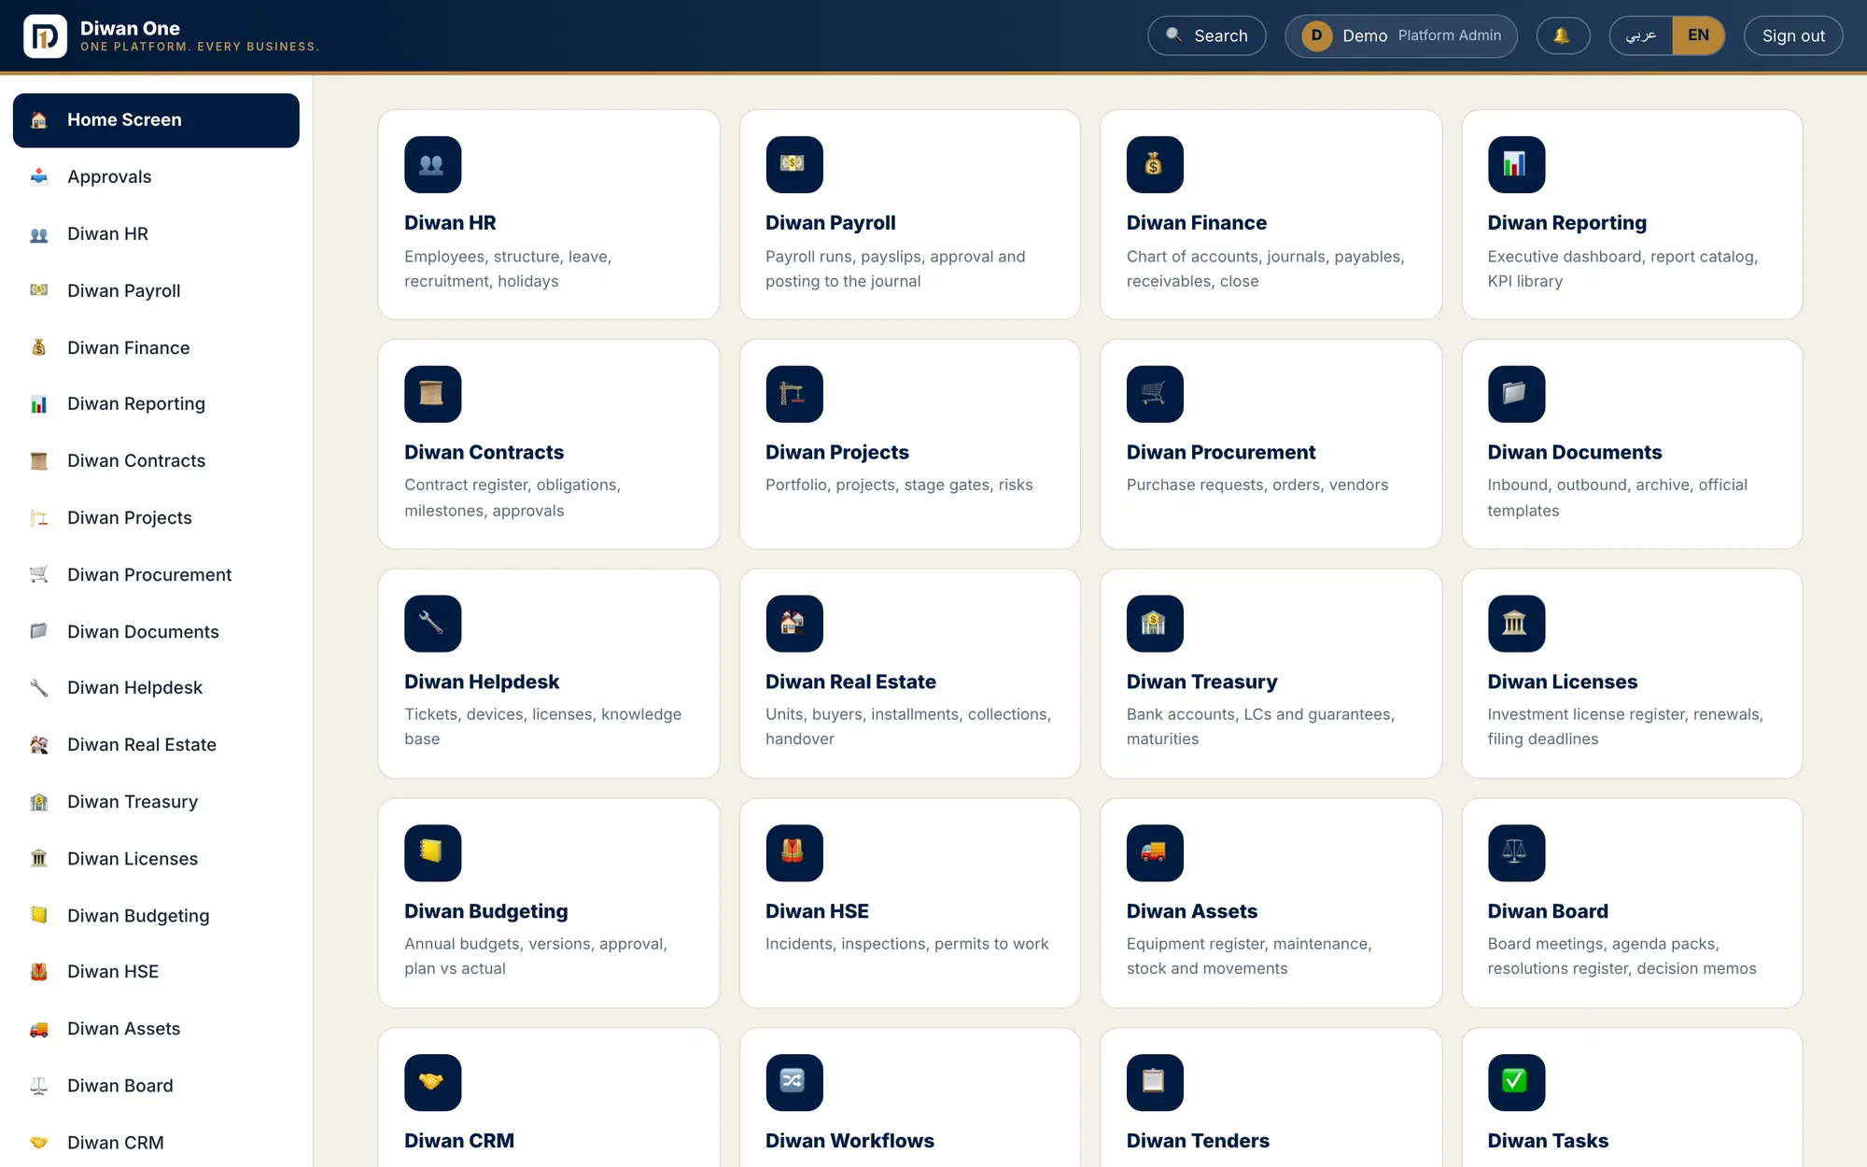Click the Diwan HSE safety vest card icon
1867x1167 pixels.
[793, 853]
